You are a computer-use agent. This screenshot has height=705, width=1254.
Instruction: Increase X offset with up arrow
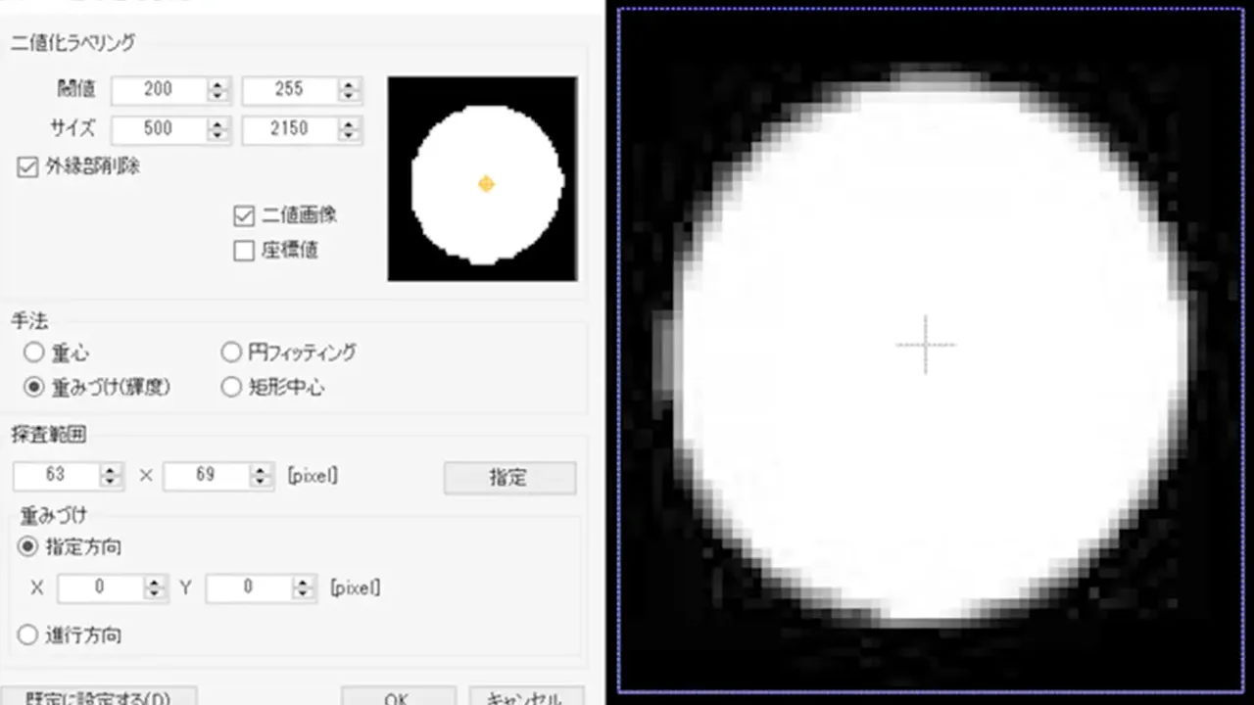pyautogui.click(x=155, y=583)
